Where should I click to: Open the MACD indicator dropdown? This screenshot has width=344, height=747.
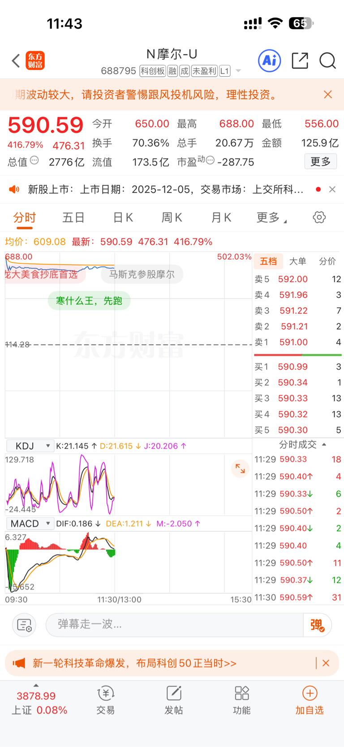pos(30,524)
